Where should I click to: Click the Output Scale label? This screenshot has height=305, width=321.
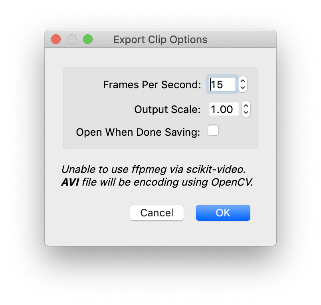click(x=167, y=109)
